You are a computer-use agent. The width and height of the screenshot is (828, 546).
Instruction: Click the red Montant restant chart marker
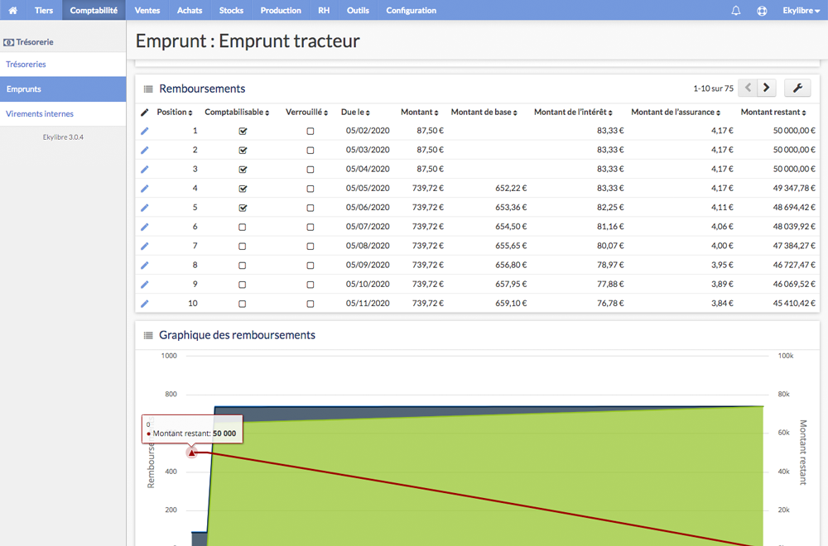pos(192,452)
